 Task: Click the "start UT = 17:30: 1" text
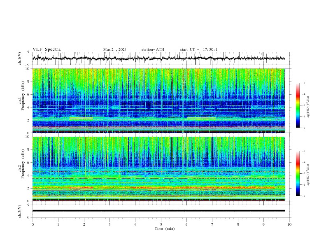click(199, 49)
